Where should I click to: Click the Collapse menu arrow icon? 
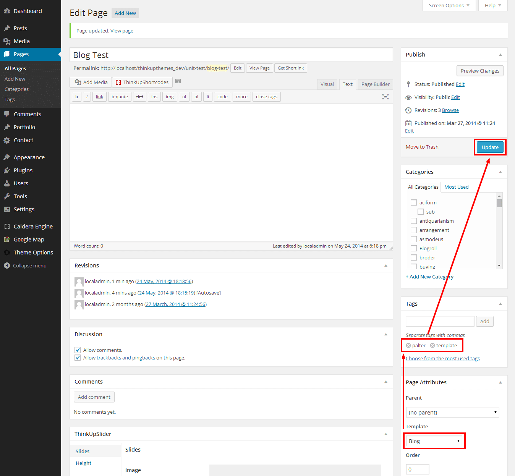[x=7, y=266]
